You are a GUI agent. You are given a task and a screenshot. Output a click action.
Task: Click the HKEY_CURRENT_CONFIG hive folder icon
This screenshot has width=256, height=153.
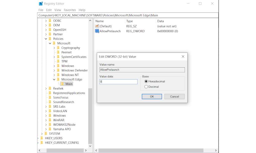tap(42, 143)
